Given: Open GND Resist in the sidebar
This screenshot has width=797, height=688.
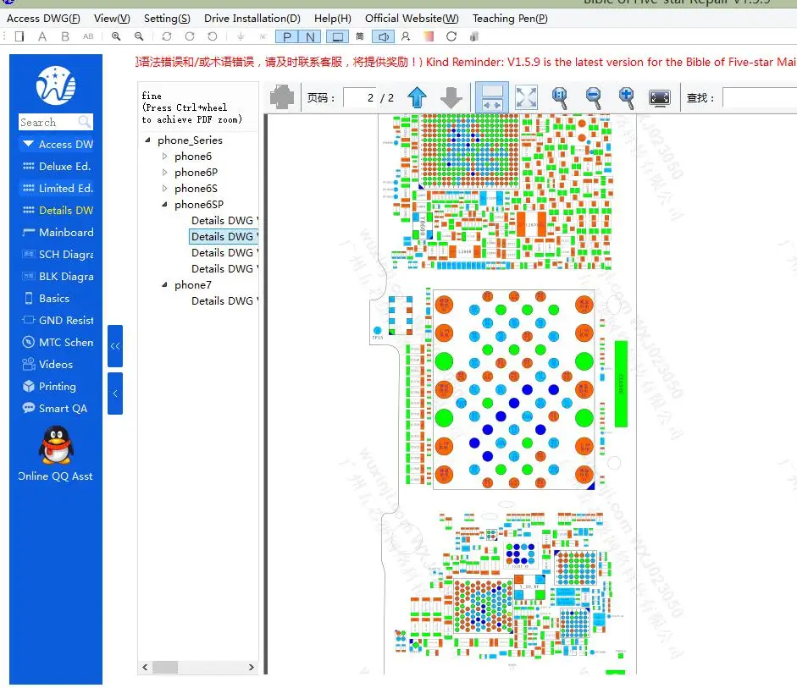Looking at the screenshot, I should coord(57,320).
